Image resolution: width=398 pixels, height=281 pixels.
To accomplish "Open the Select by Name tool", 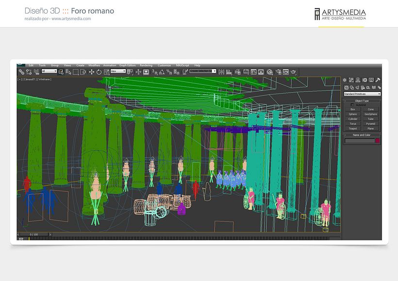I will coord(68,72).
